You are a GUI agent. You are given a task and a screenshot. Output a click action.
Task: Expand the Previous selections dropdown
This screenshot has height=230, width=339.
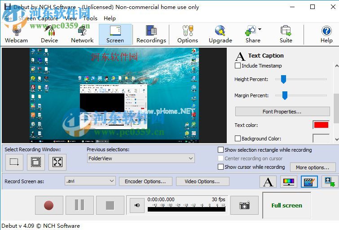pyautogui.click(x=141, y=158)
